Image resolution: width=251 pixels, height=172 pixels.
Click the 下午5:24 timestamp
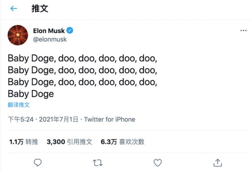tap(21, 119)
